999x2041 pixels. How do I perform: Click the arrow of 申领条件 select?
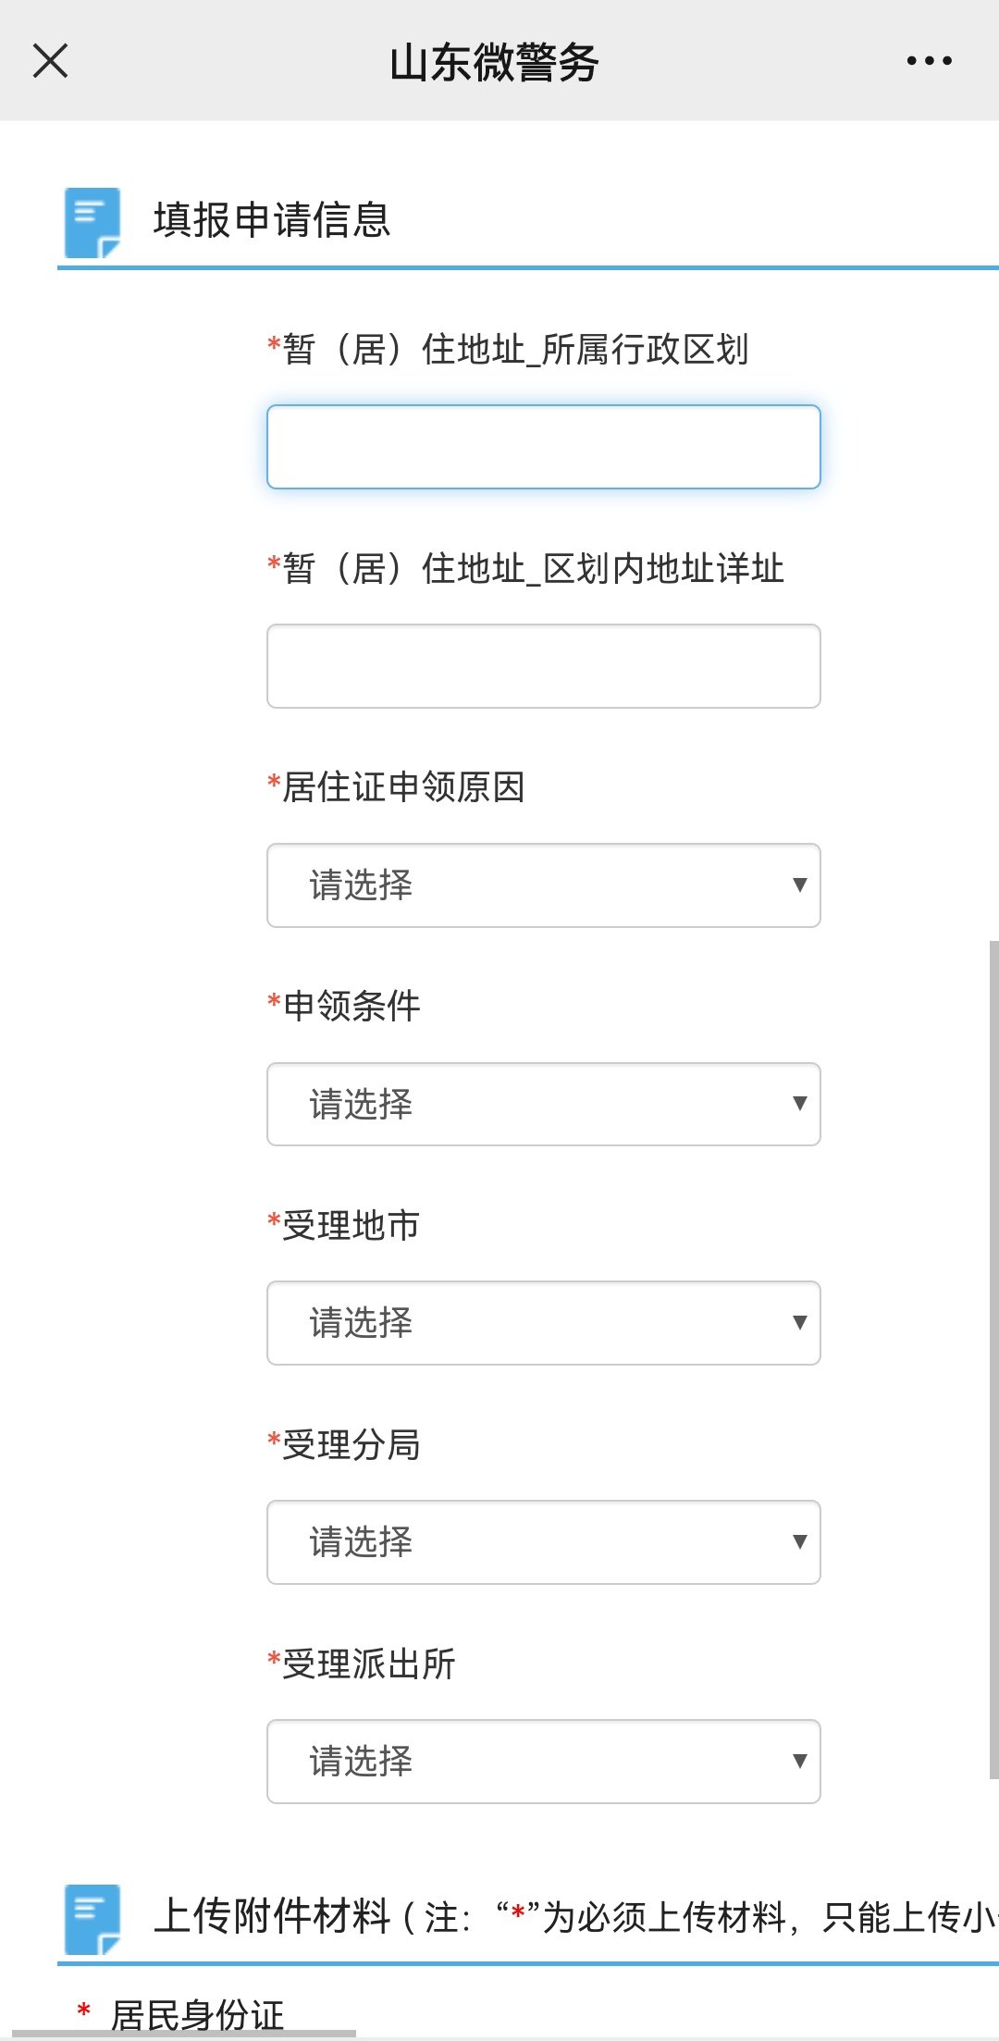pyautogui.click(x=799, y=1104)
